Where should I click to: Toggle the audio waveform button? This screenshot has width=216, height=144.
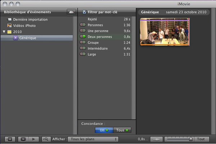(157, 139)
